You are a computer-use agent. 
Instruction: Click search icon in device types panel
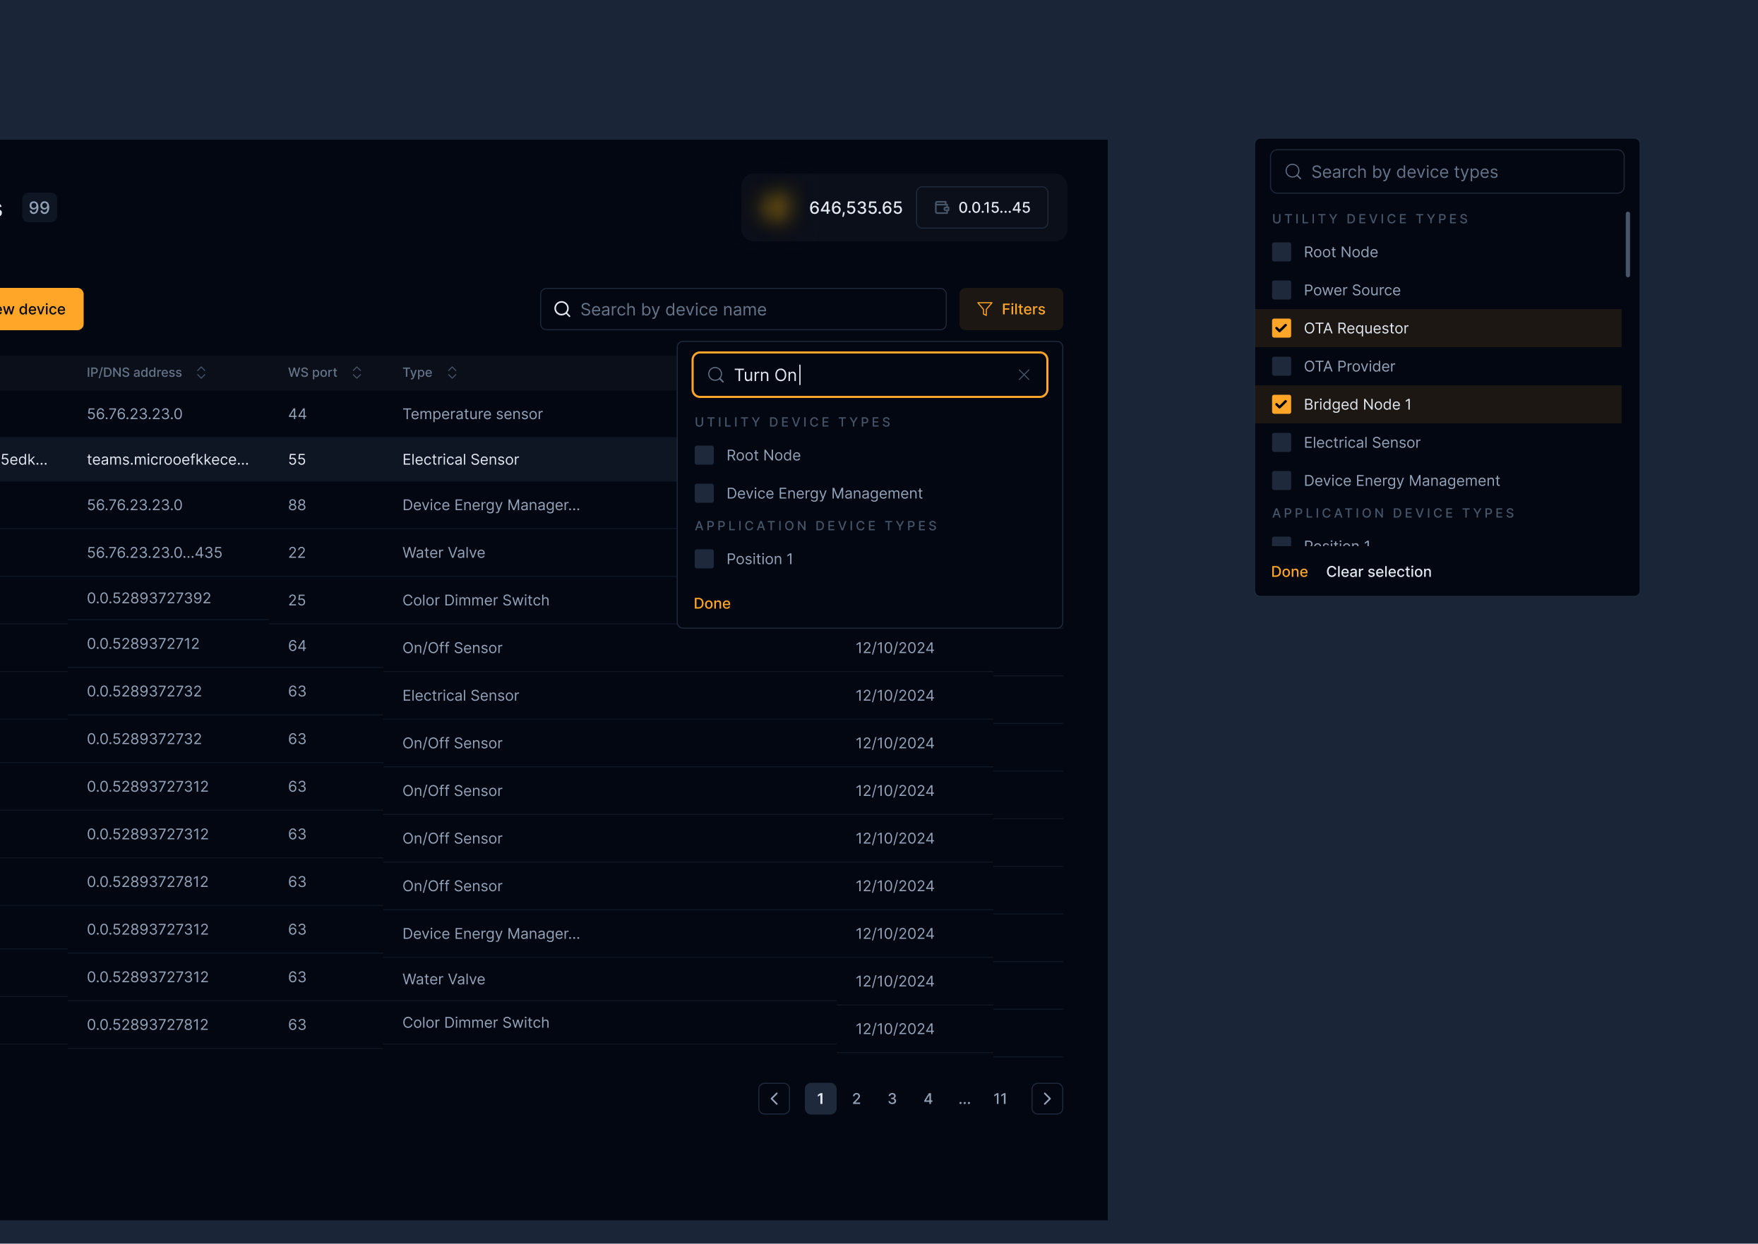point(1292,171)
